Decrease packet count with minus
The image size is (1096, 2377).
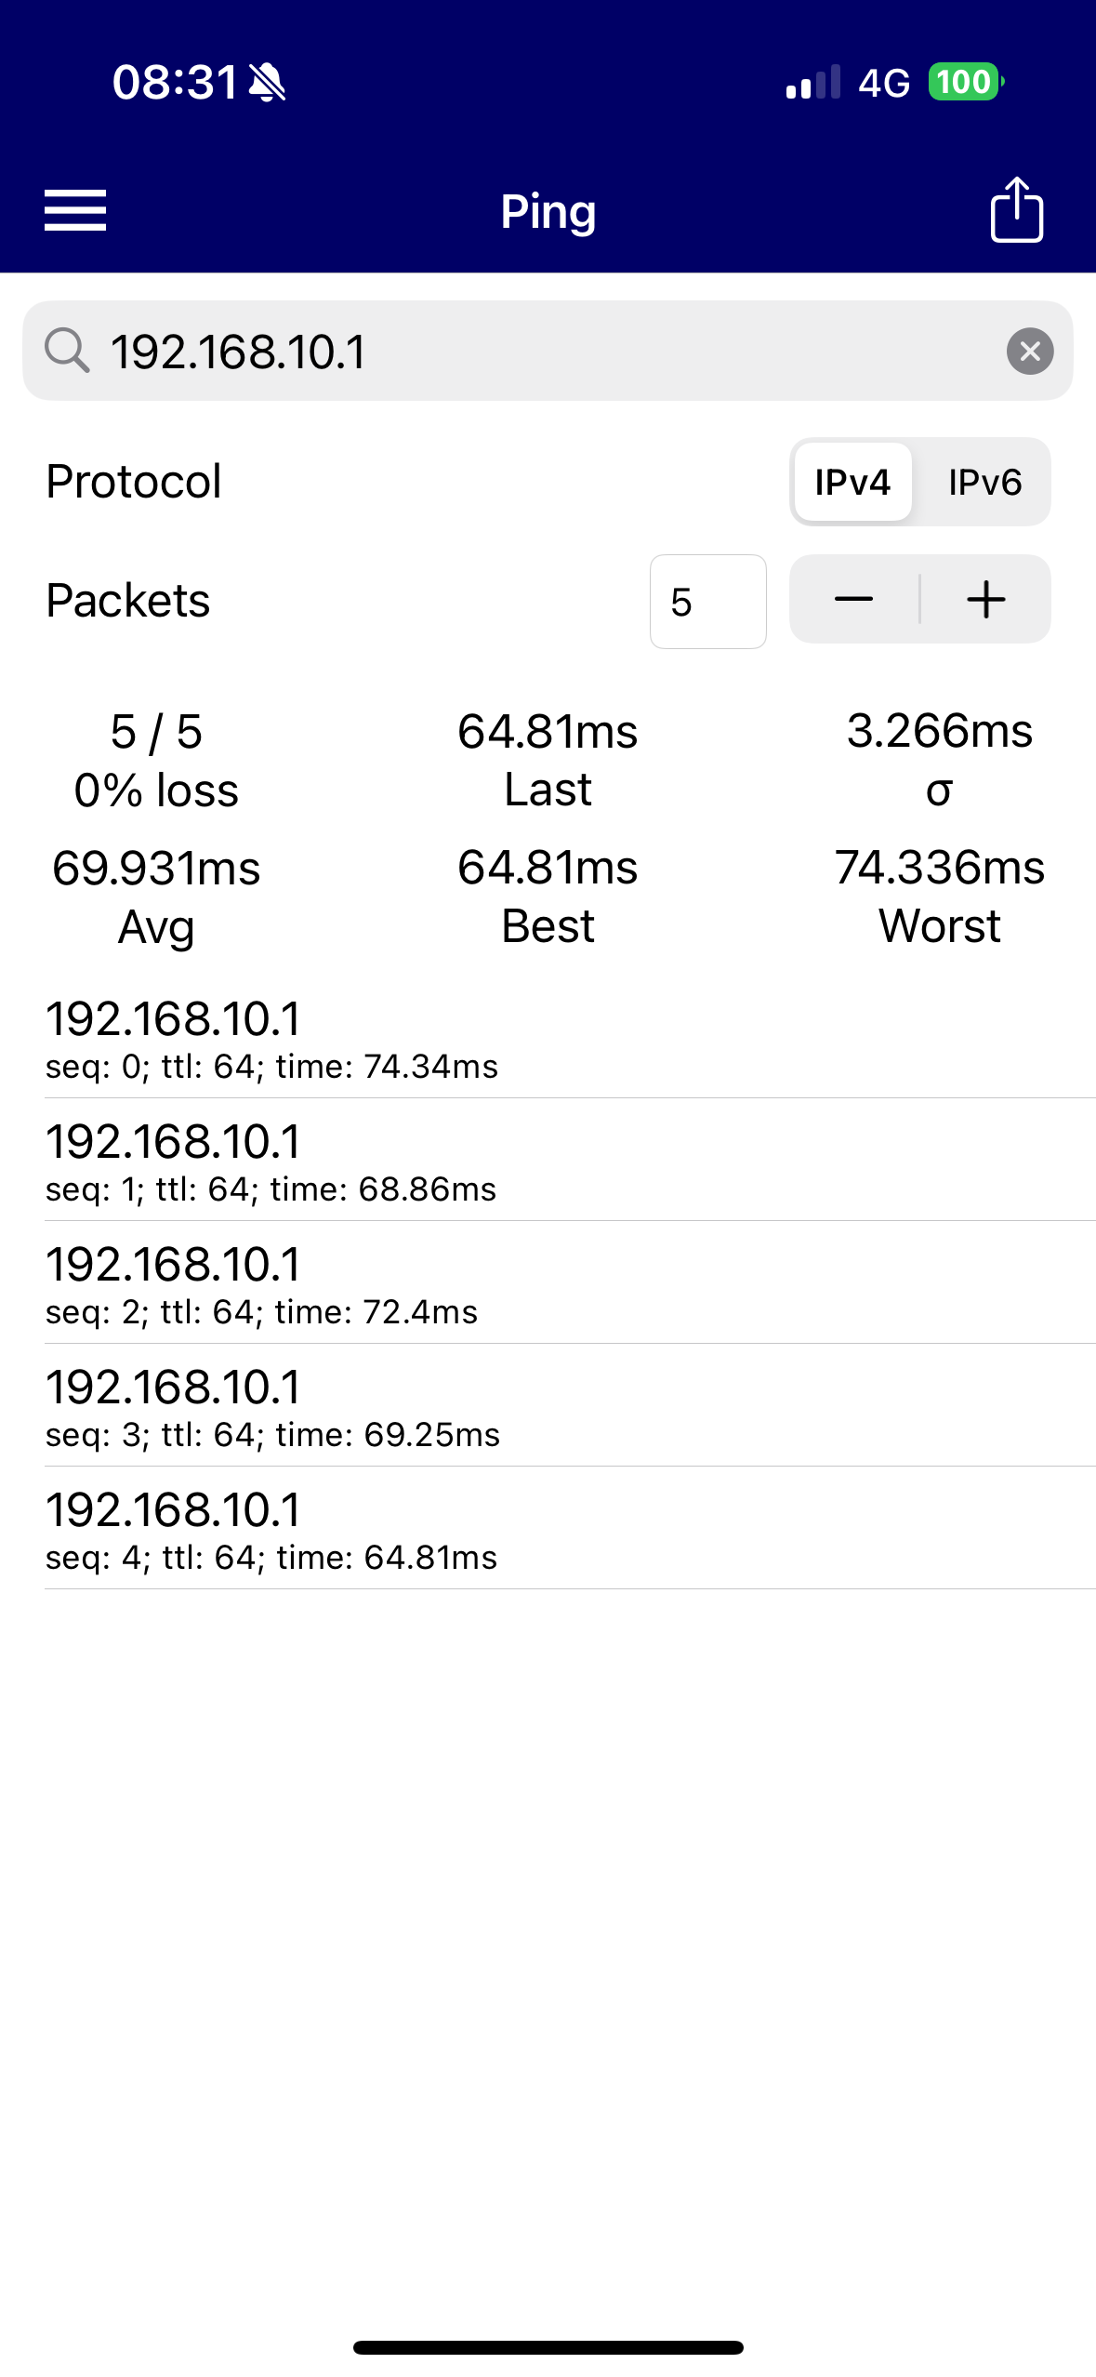pyautogui.click(x=853, y=600)
